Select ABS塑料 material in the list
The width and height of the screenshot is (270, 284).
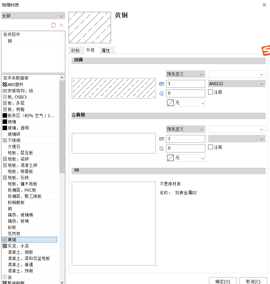pos(16,84)
